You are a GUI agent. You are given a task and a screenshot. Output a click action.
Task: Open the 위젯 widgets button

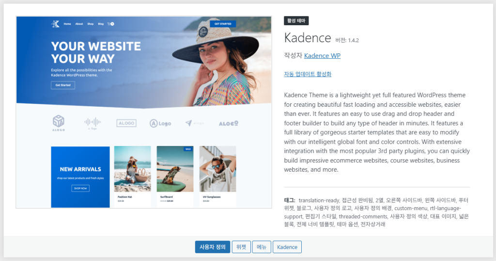click(241, 247)
